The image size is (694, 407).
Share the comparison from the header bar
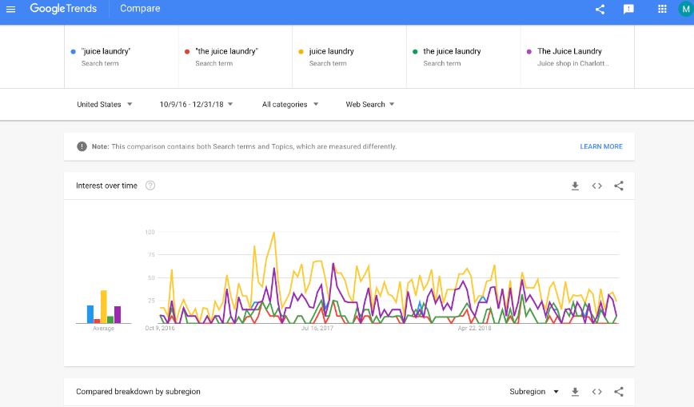(x=600, y=9)
